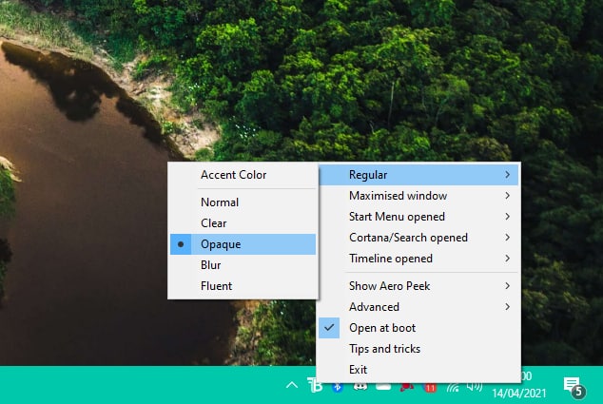Show hidden tray icons chevron
This screenshot has height=404, width=603.
[294, 386]
